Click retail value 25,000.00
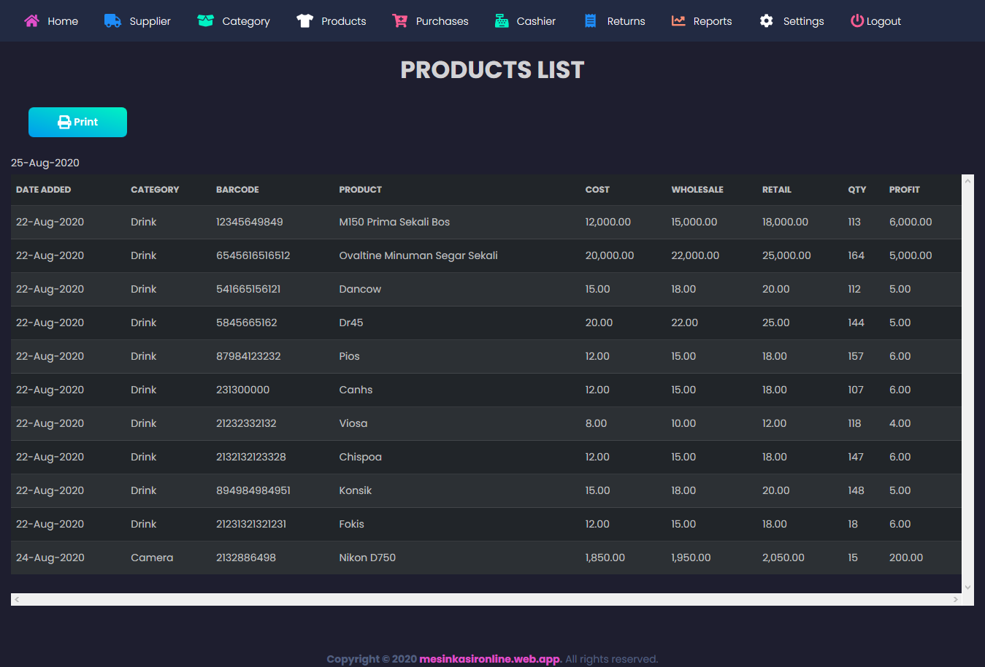Viewport: 985px width, 667px height. [x=786, y=255]
